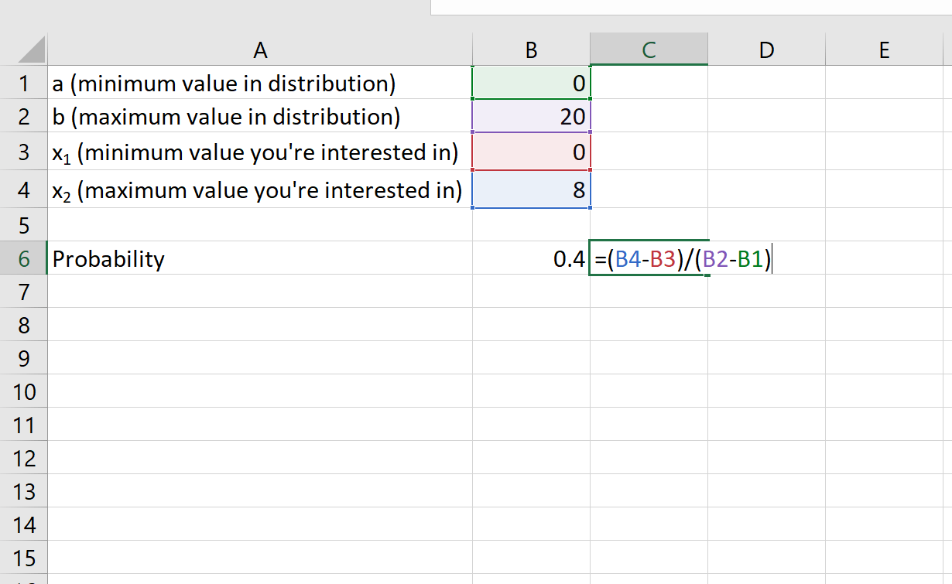This screenshot has width=952, height=584.
Task: Select column C header
Action: [649, 50]
